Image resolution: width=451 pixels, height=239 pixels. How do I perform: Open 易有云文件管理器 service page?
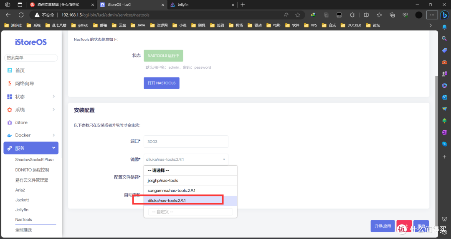point(32,180)
